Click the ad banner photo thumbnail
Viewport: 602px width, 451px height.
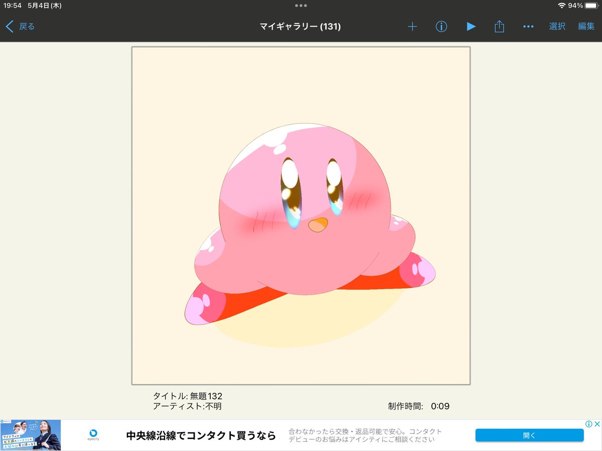coord(31,435)
